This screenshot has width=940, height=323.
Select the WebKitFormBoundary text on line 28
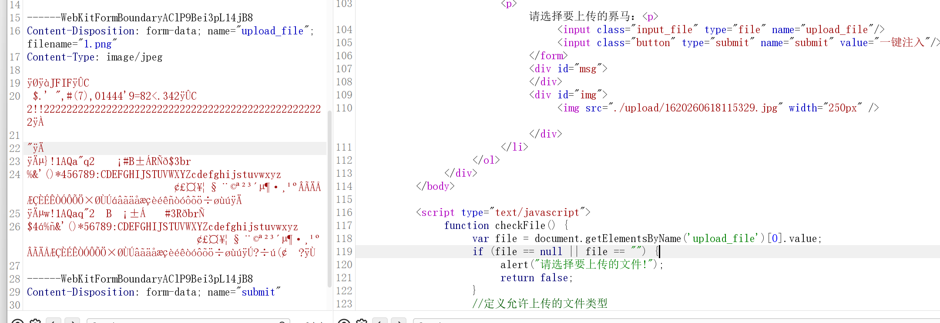[x=140, y=279]
